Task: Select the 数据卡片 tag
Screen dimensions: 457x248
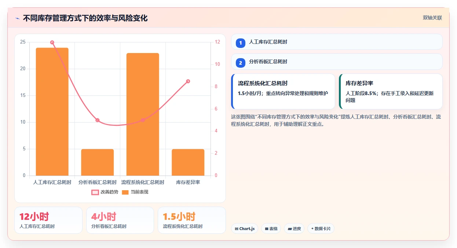Action: pos(321,229)
